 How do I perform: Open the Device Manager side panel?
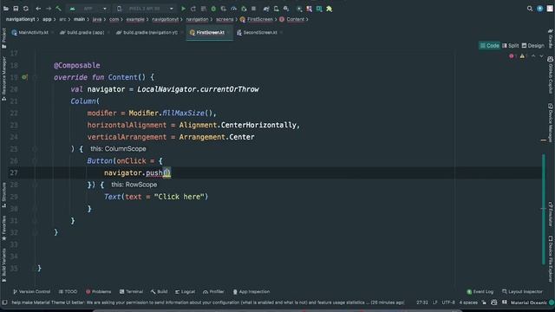[x=551, y=122]
